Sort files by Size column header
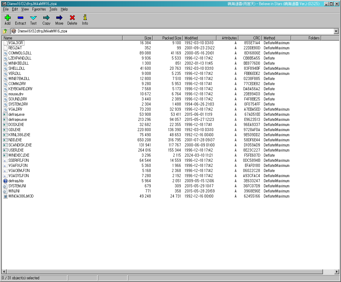341x282 pixels. coord(137,38)
